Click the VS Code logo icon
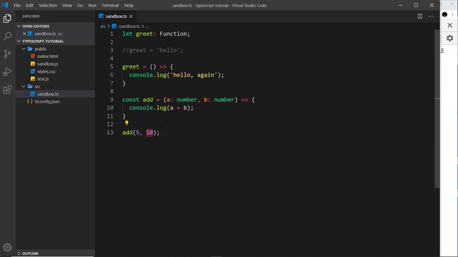This screenshot has width=458, height=257. point(5,5)
